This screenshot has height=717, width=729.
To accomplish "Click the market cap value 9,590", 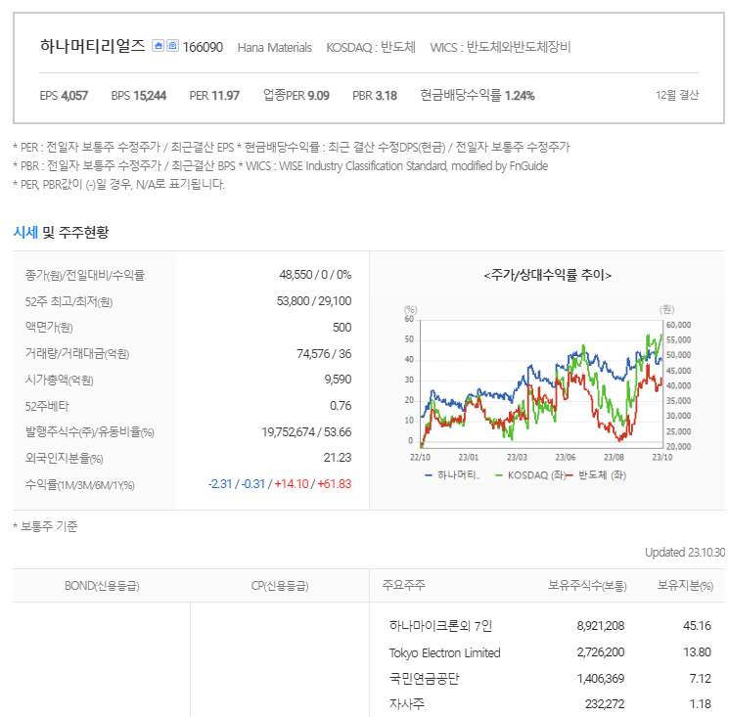I will 338,380.
